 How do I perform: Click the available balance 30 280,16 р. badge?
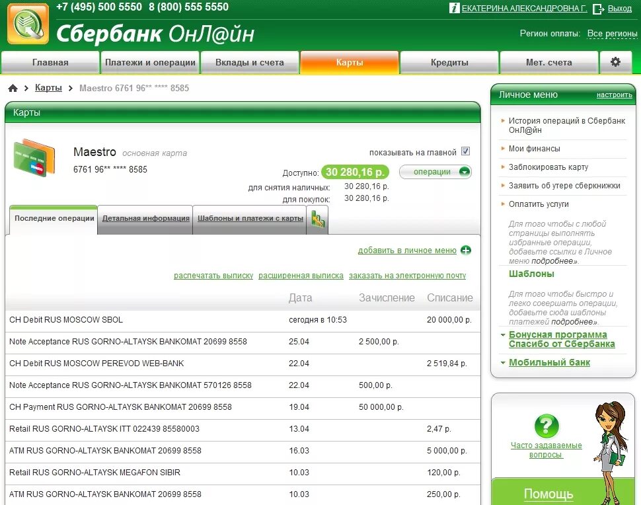(x=355, y=172)
